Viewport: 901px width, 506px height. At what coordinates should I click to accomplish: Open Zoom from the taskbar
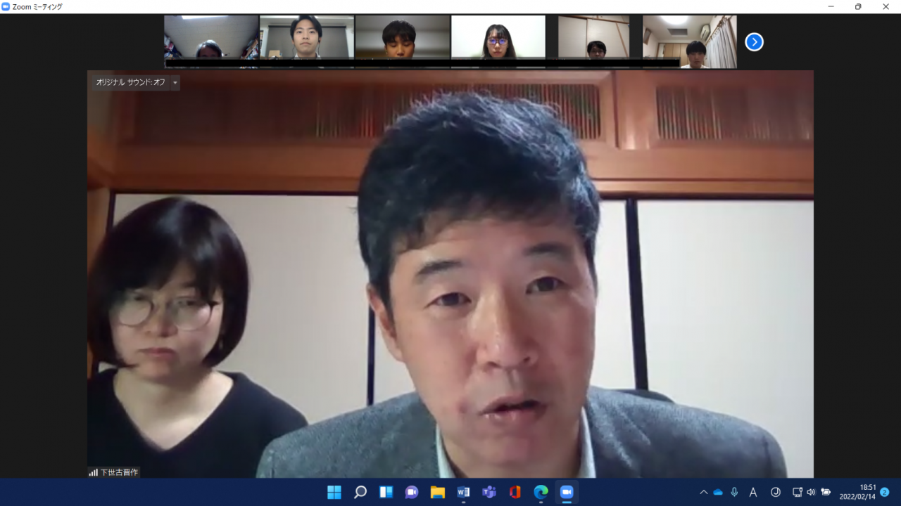pos(566,492)
